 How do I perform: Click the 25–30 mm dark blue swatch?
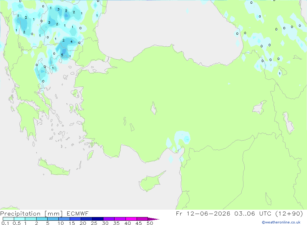pos(98,219)
